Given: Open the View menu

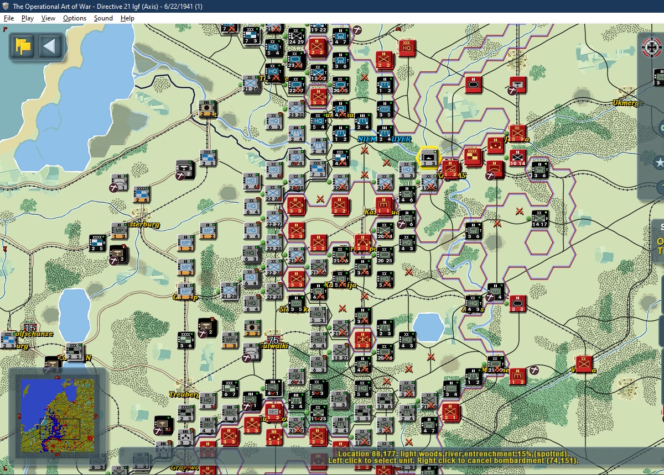Looking at the screenshot, I should pos(48,18).
